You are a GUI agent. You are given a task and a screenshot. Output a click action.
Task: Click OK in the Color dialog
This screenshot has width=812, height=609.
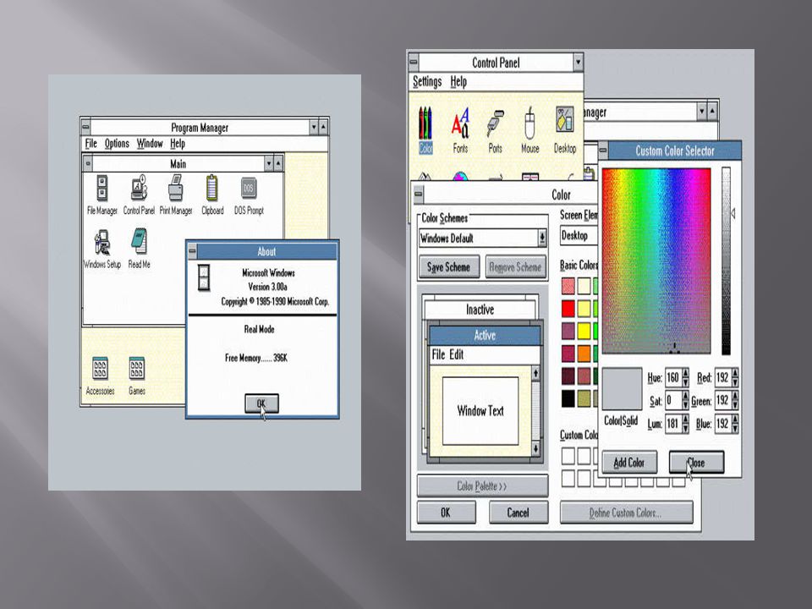pyautogui.click(x=446, y=513)
